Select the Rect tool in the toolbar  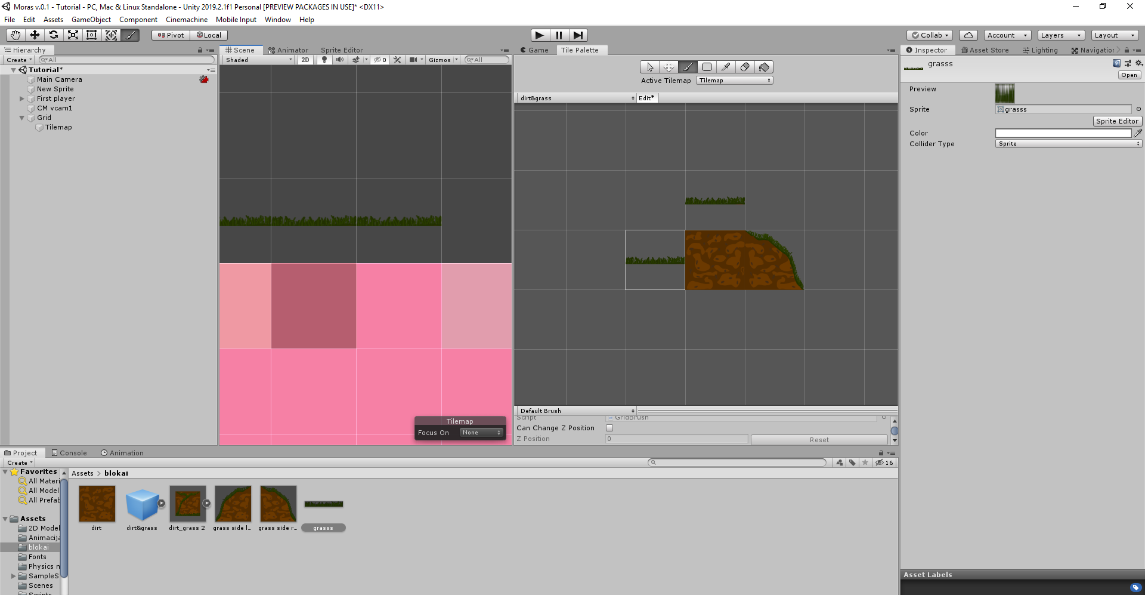[x=92, y=35]
